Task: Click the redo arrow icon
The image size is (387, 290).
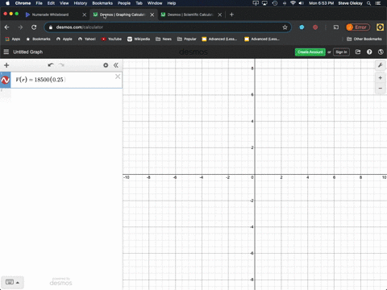Action: [x=61, y=65]
